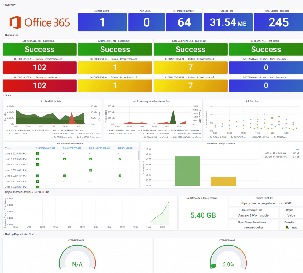Screen dimensions: 303x273
Task: Open the Job Duration panel title menu
Action: point(252,101)
